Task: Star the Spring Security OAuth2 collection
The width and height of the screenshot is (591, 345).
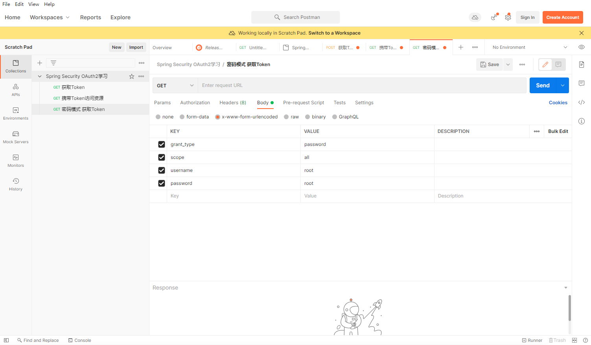Action: click(132, 76)
